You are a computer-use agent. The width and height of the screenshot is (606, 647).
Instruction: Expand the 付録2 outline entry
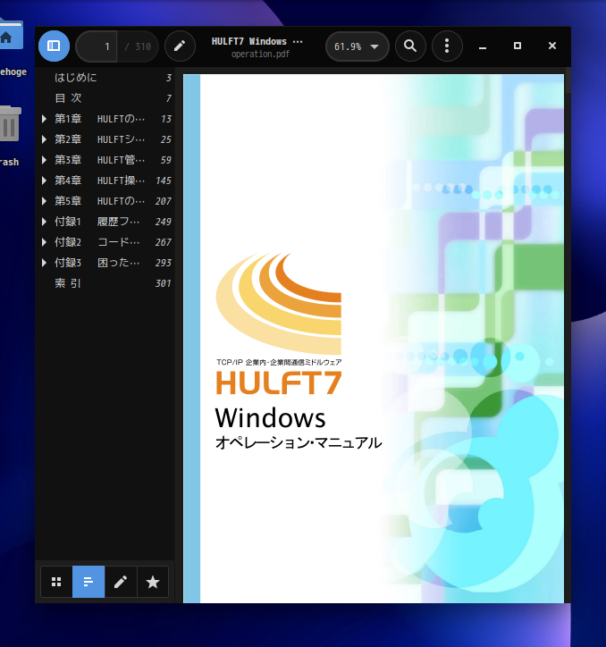coord(44,242)
